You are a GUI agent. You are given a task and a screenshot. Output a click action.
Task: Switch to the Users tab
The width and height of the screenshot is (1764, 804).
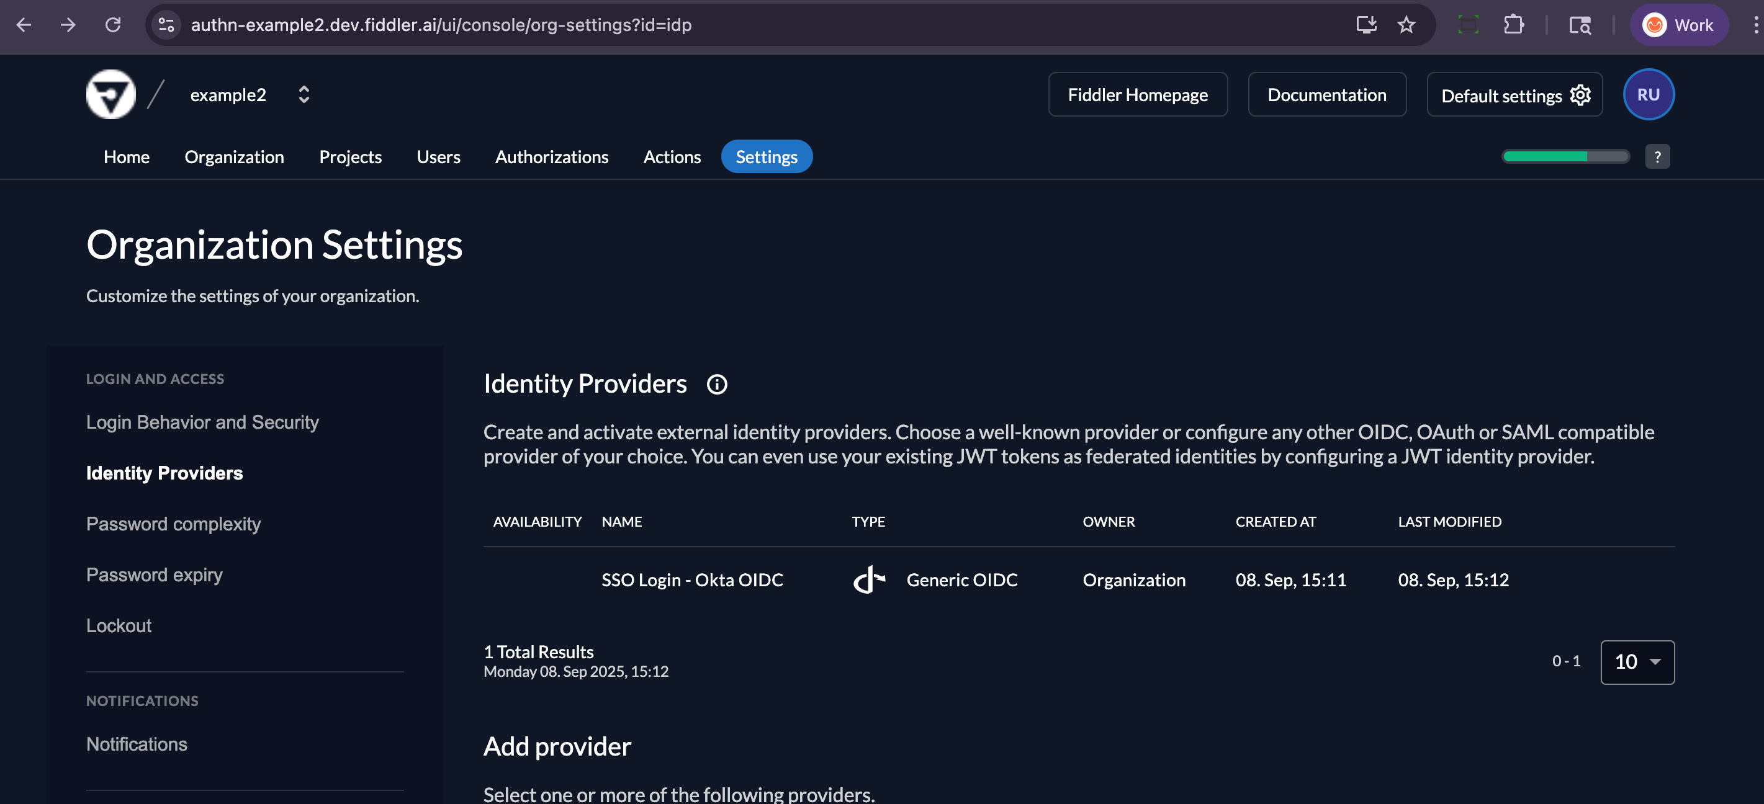pyautogui.click(x=438, y=157)
